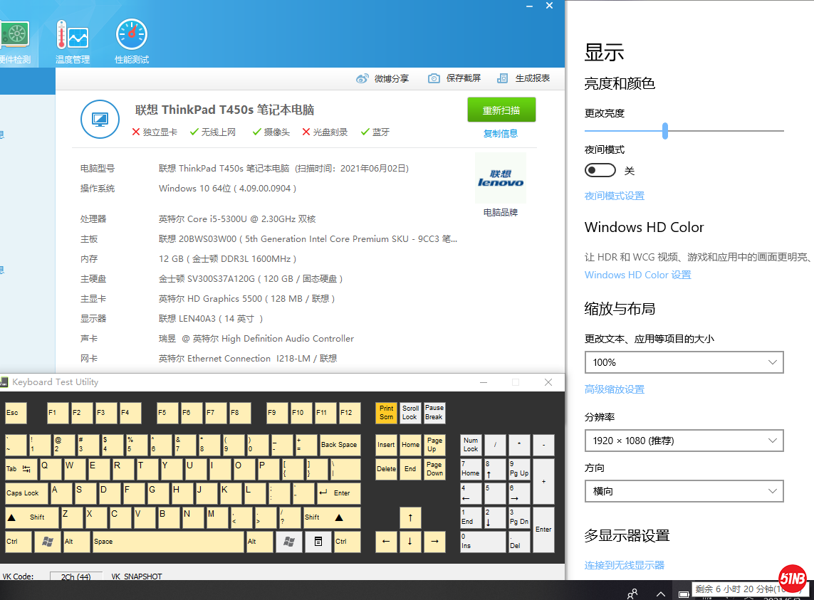Open 夜间模式设置 night light settings
814x600 pixels.
615,196
